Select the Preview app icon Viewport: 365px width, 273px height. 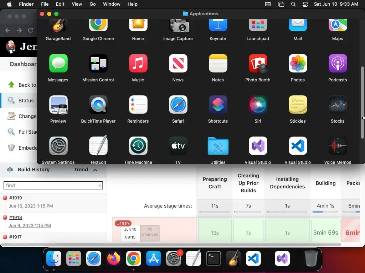tap(58, 105)
